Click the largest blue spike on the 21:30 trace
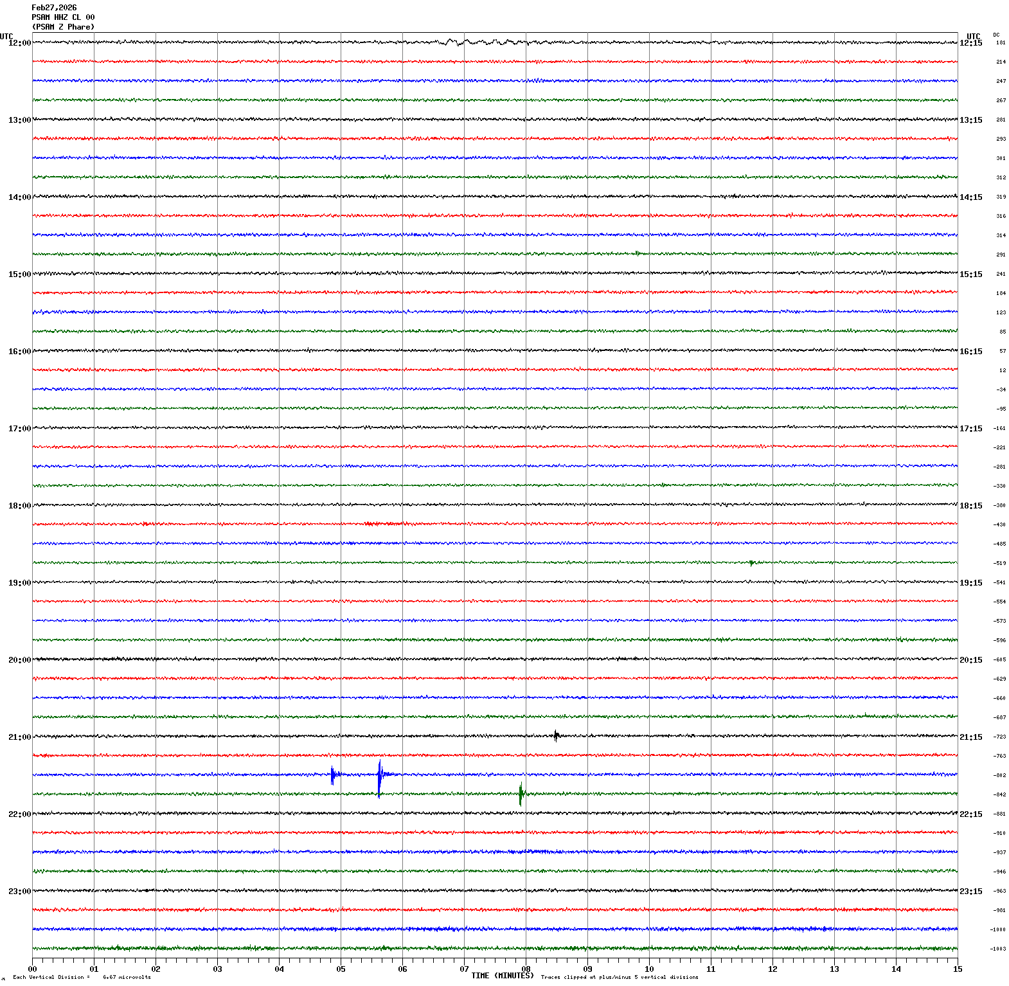 click(379, 776)
